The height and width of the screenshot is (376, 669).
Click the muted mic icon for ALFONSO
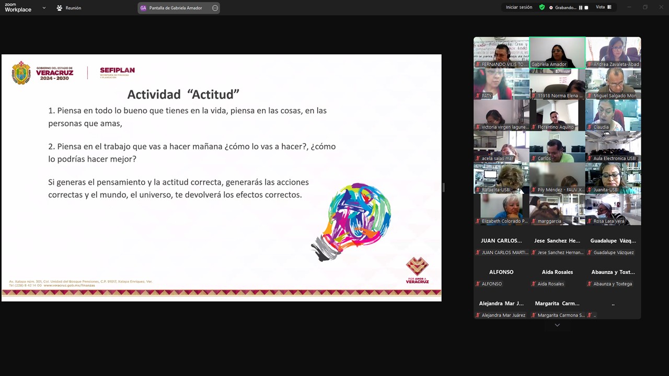point(478,284)
